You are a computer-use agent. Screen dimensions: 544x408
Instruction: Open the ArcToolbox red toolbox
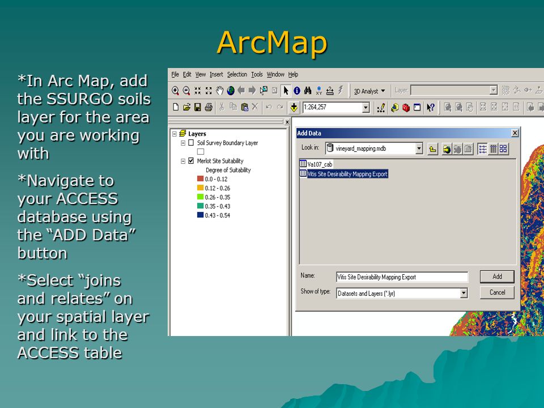click(406, 108)
